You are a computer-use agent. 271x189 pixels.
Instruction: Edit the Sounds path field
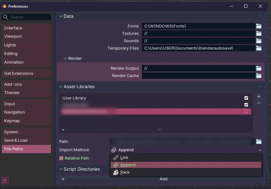pyautogui.click(x=198, y=41)
